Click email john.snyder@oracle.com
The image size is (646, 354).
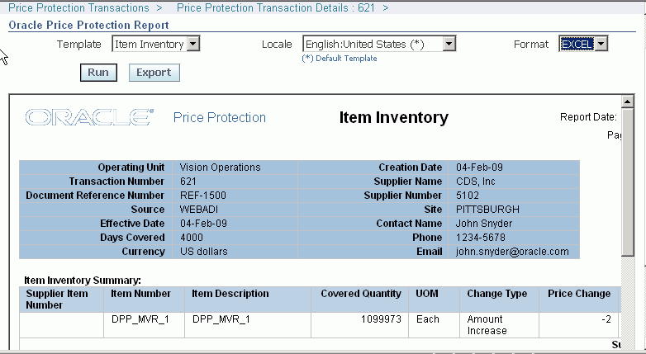[512, 252]
